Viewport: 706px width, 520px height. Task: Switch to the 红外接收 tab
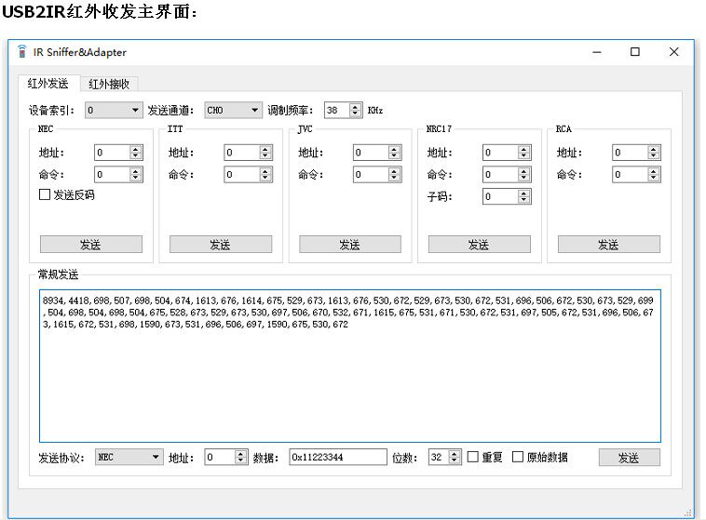109,84
